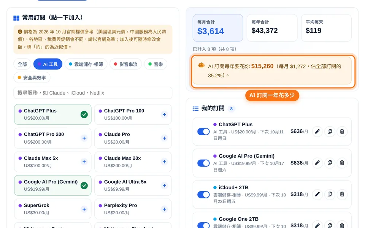This screenshot has height=228, width=365.
Task: Click the 已計入 8 項 count text
Action: [214, 49]
